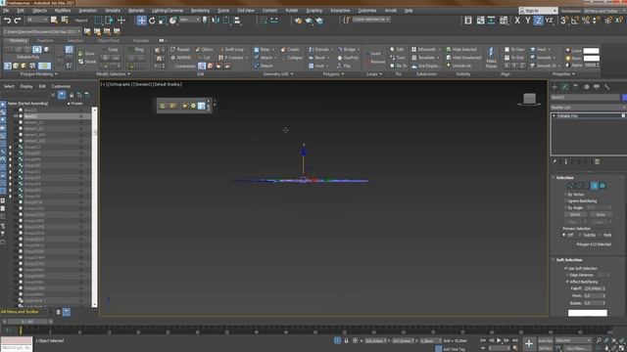
Task: Switch to the Freeform ribbon tab
Action: click(45, 41)
